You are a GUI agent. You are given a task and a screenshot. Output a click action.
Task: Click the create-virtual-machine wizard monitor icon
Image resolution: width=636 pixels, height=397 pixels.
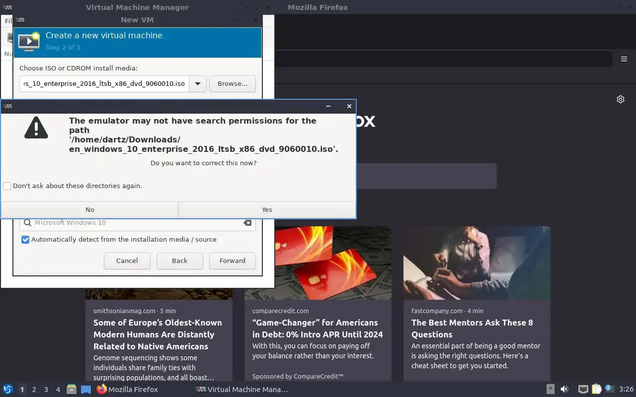coord(29,42)
